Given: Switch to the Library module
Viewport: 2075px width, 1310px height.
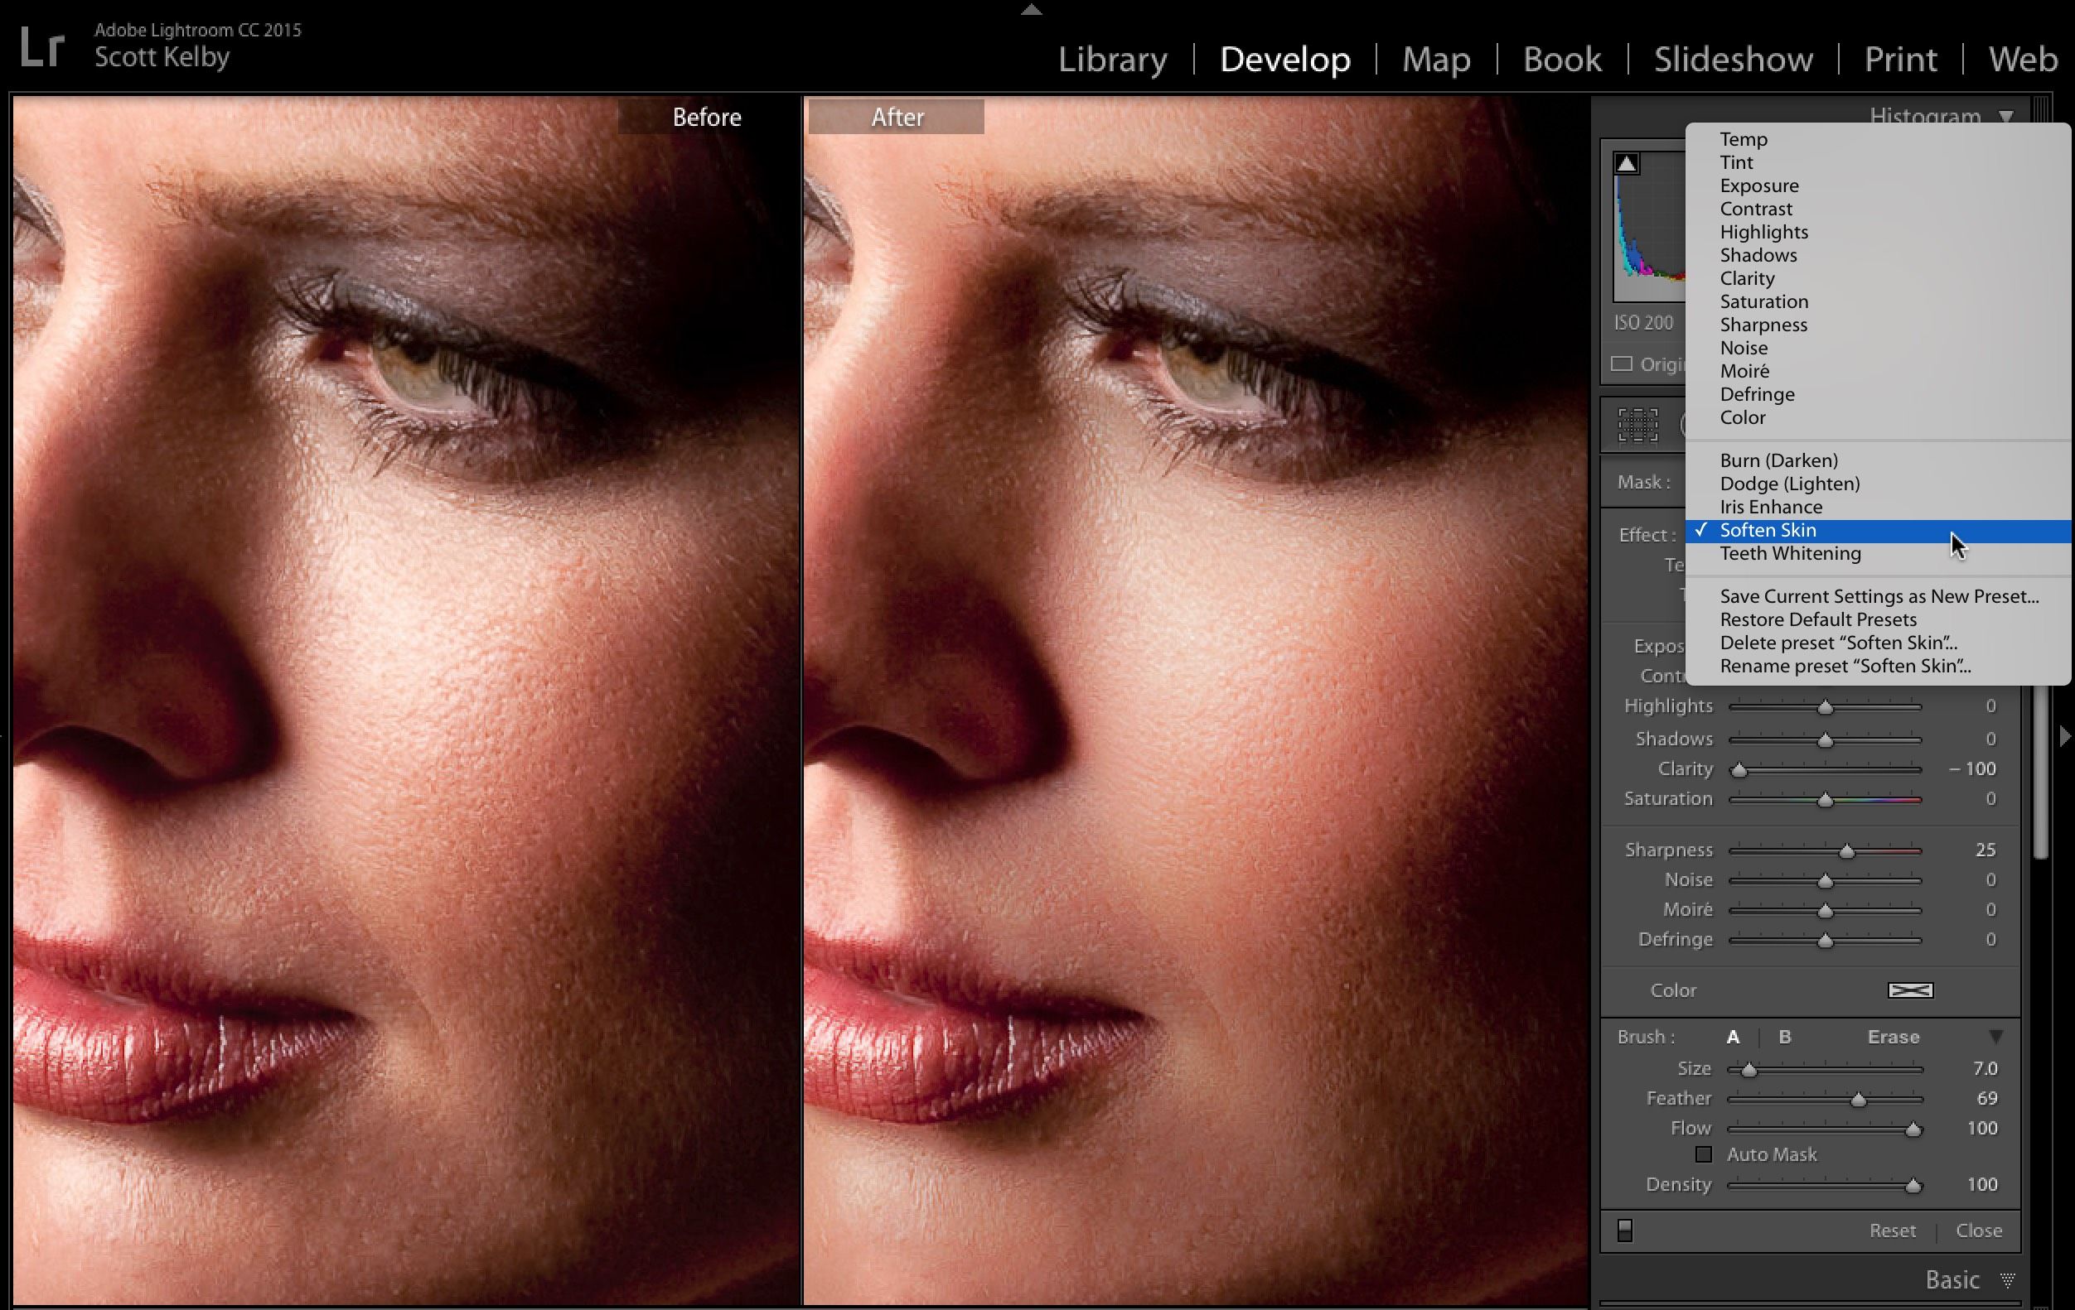Looking at the screenshot, I should coord(1112,60).
